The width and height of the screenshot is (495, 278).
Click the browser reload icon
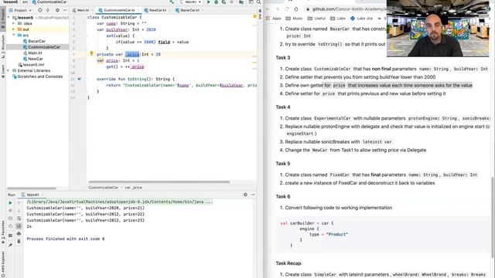(x=287, y=9)
